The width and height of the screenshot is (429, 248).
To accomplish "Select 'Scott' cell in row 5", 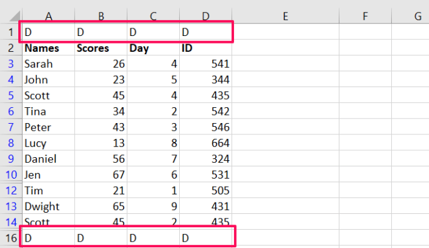I will pos(49,95).
